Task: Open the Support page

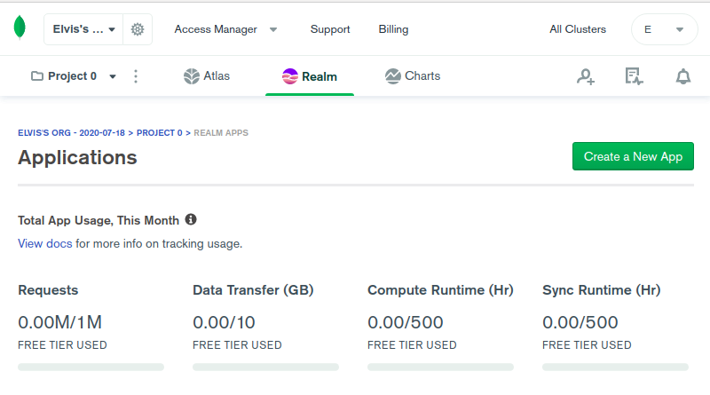Action: point(330,29)
